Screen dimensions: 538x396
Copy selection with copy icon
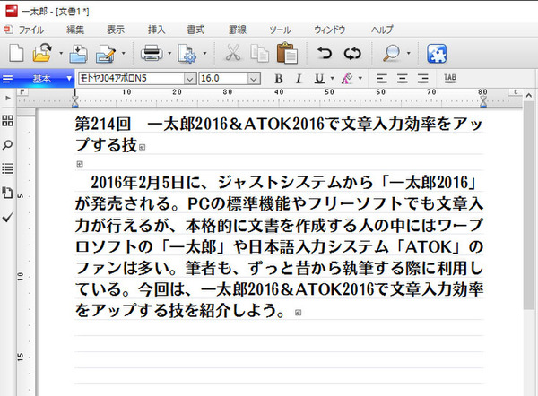pyautogui.click(x=259, y=53)
